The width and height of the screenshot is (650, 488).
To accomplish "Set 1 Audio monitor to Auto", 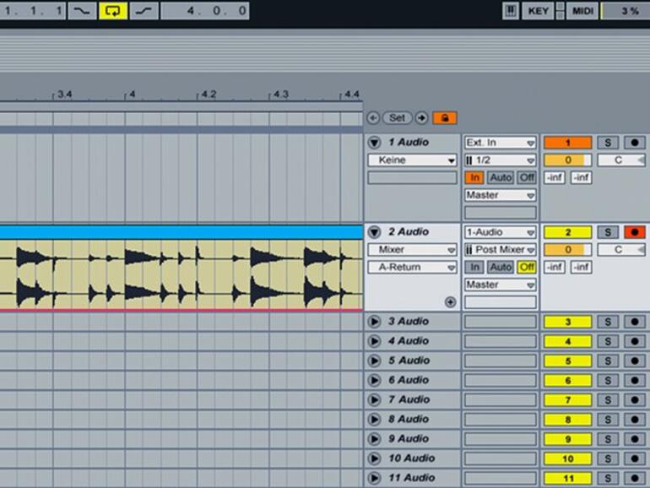I will pyautogui.click(x=500, y=177).
